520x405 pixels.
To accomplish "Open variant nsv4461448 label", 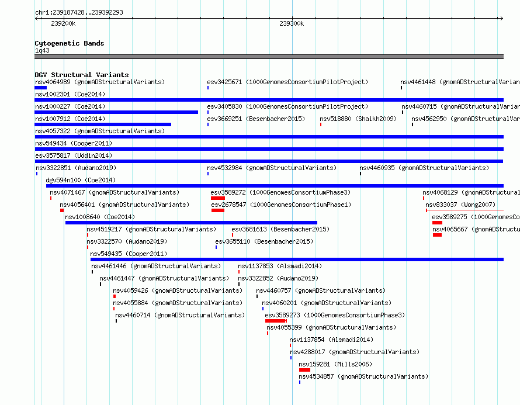I will click(460, 82).
